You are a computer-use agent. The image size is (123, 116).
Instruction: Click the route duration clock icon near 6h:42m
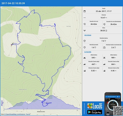(x=85, y=24)
